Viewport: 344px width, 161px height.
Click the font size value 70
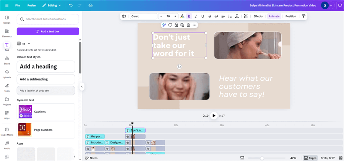pos(168,16)
